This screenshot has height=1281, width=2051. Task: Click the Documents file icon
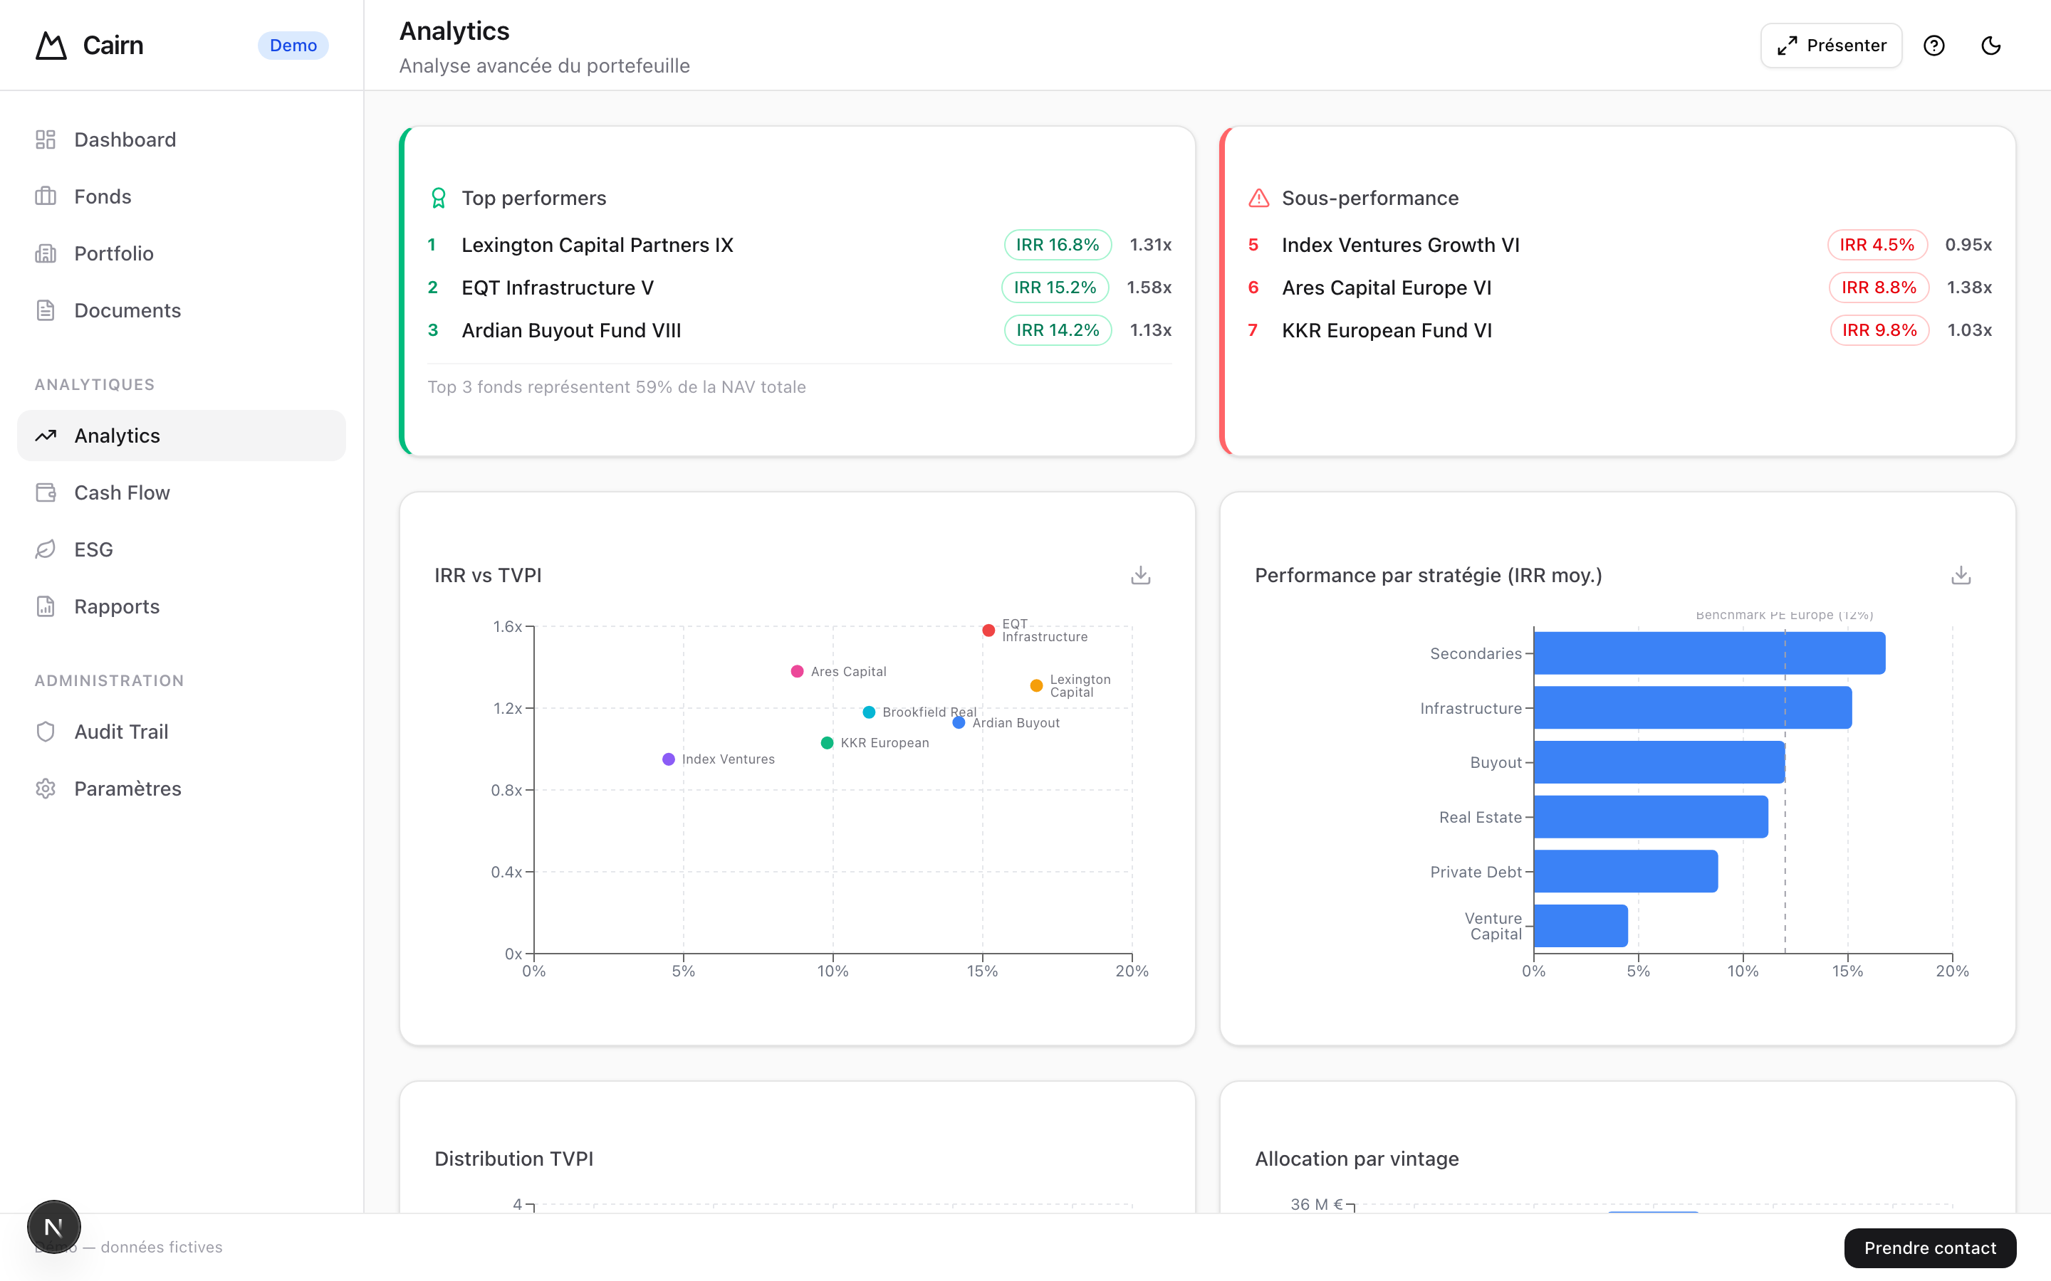[x=46, y=310]
